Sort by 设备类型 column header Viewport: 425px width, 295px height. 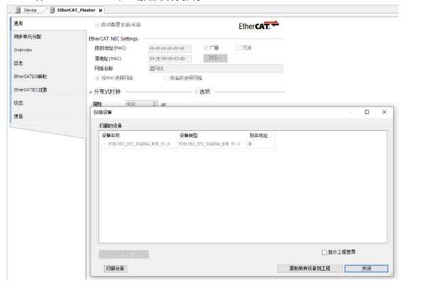pyautogui.click(x=212, y=136)
